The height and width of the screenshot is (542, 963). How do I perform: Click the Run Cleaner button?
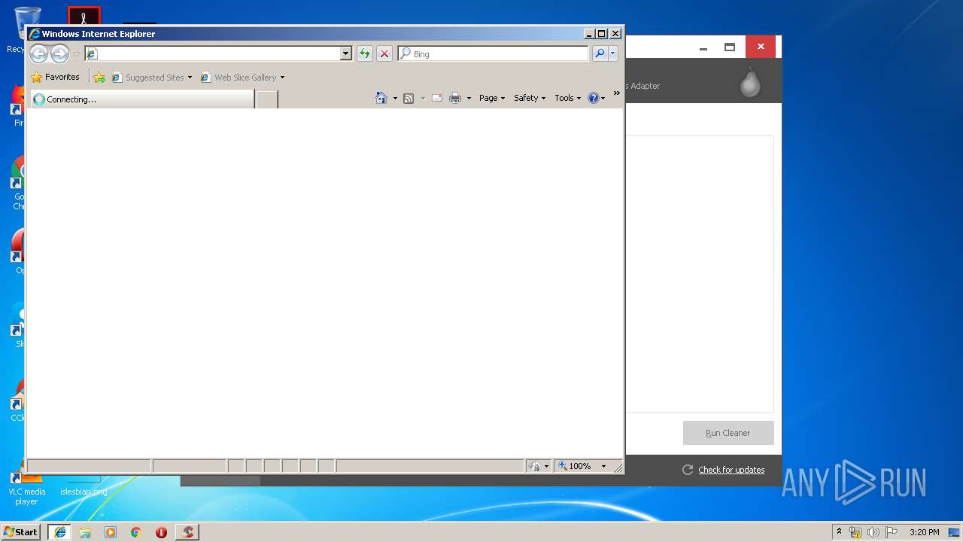pyautogui.click(x=728, y=433)
